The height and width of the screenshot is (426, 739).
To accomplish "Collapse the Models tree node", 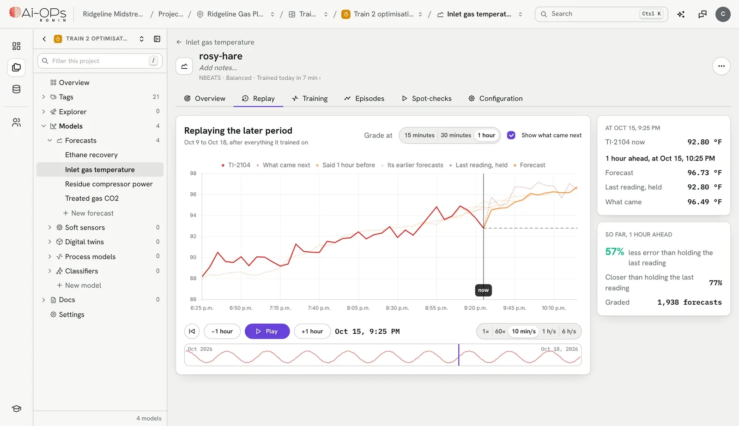I will pyautogui.click(x=43, y=126).
